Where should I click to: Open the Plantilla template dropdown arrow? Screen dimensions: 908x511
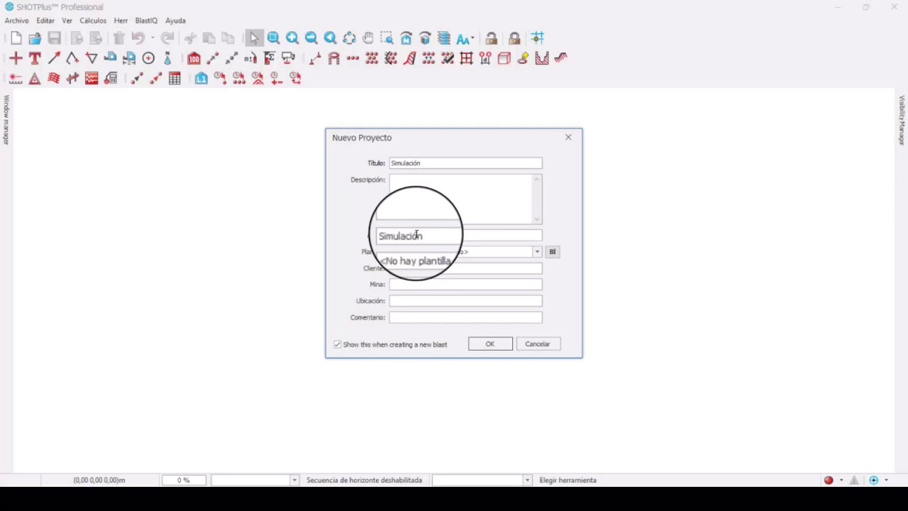point(537,252)
